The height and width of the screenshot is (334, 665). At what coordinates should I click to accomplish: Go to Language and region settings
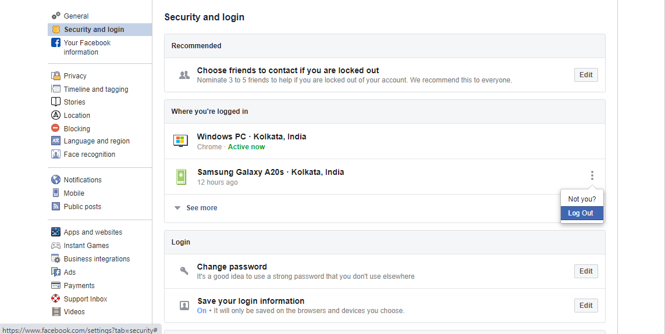97,141
